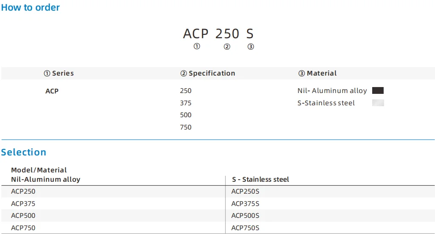This screenshot has height=234, width=435.
Task: Select the 250 specification value
Action: pyautogui.click(x=186, y=90)
